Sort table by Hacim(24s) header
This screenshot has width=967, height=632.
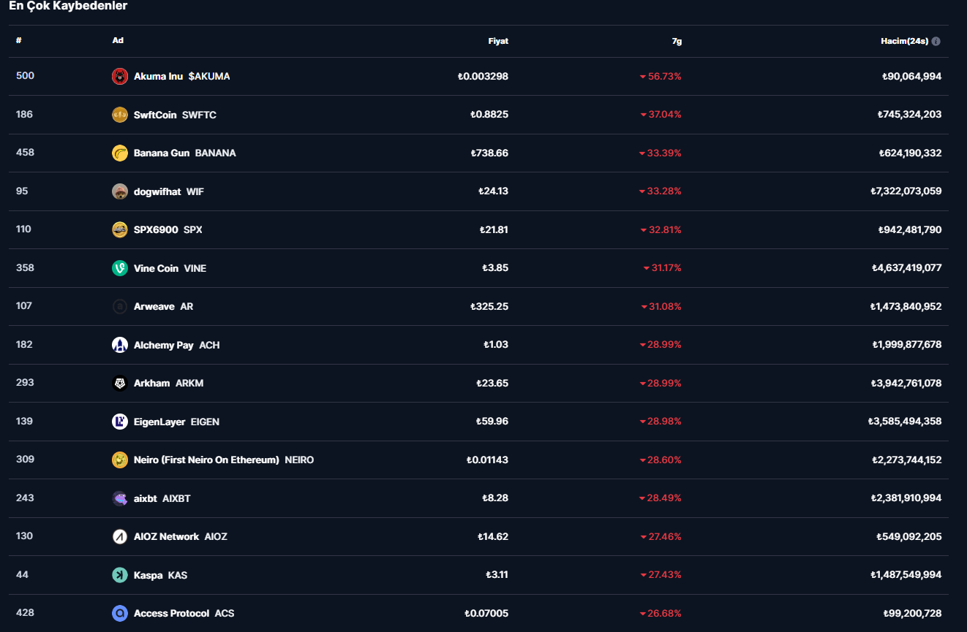click(904, 41)
